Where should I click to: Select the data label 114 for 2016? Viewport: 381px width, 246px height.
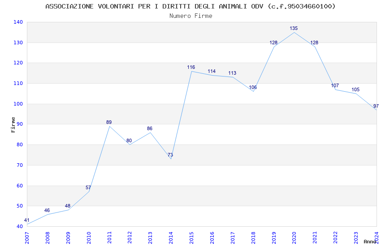coord(212,71)
